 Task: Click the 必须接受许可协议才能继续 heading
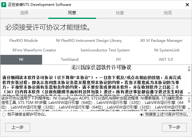(48, 27)
